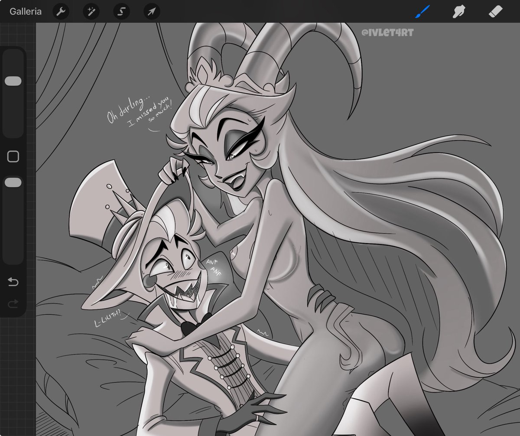Select the Eraser tool

[x=495, y=12]
